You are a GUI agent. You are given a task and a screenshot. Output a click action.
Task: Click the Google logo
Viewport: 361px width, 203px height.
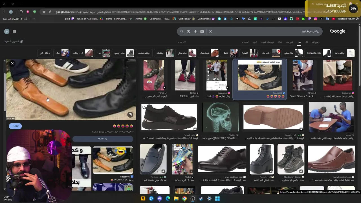pos(338,31)
